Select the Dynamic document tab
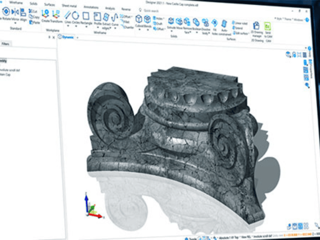The image size is (320, 240). point(66,36)
